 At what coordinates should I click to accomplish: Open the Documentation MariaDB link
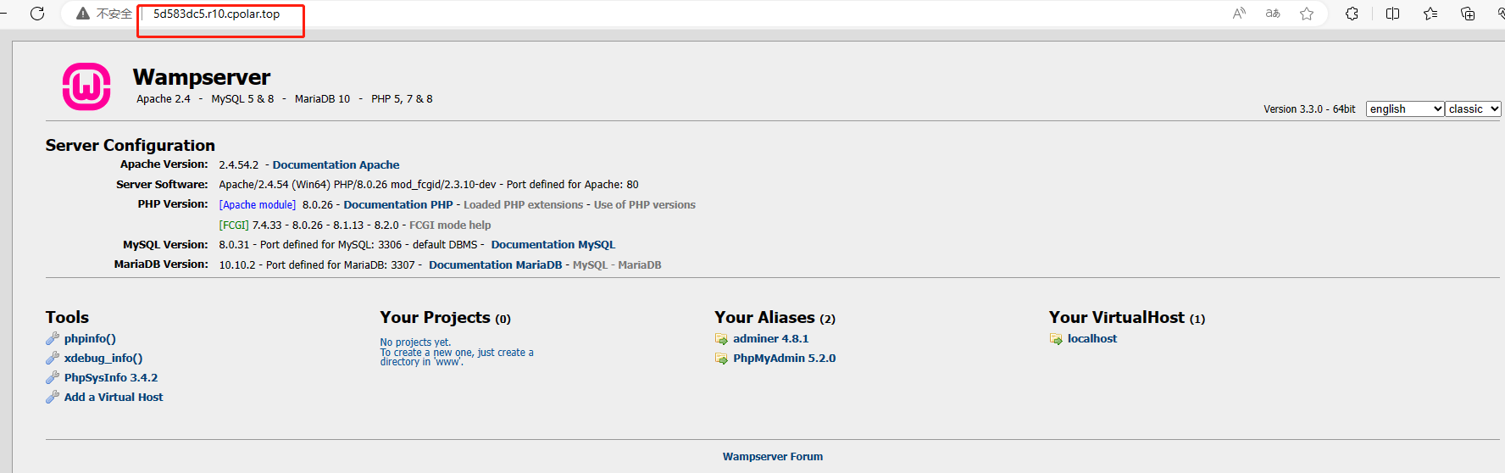point(495,264)
